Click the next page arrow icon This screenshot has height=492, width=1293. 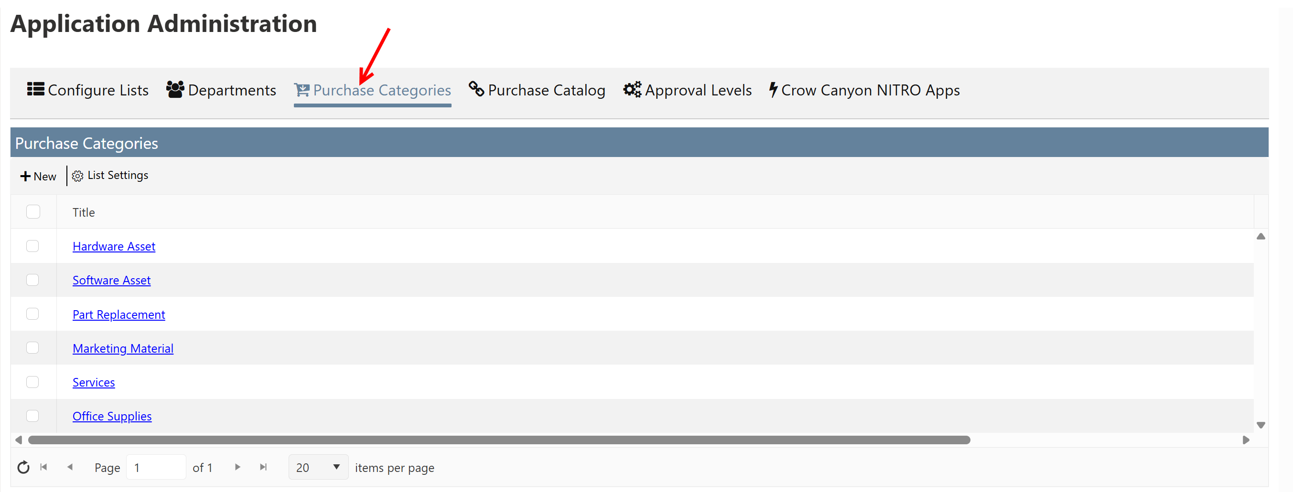click(x=237, y=468)
